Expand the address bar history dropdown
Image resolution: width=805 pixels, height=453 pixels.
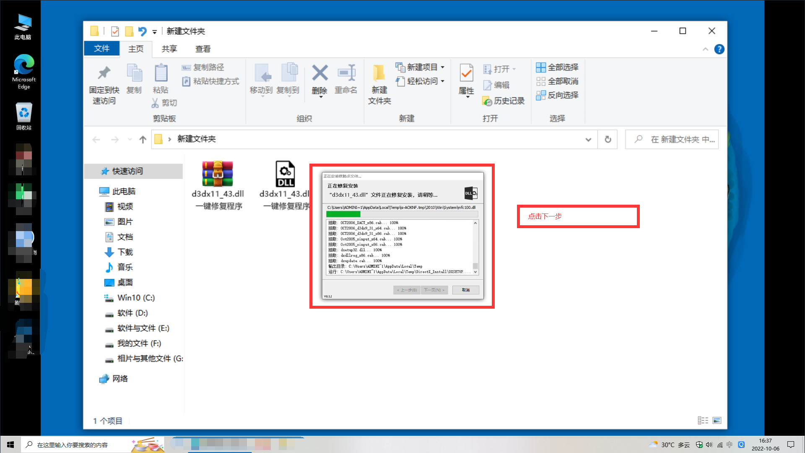tap(588, 140)
